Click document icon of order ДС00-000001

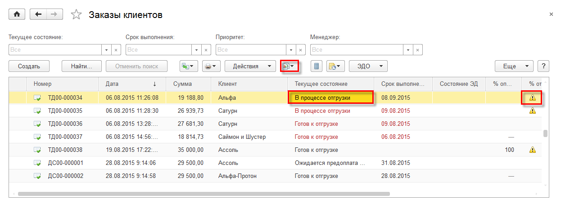click(x=37, y=163)
